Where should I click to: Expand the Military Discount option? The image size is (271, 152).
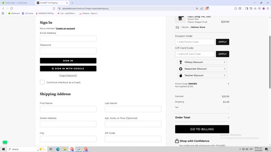202,62
